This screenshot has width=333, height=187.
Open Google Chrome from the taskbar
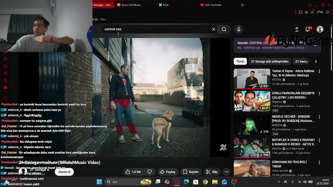tap(205, 182)
